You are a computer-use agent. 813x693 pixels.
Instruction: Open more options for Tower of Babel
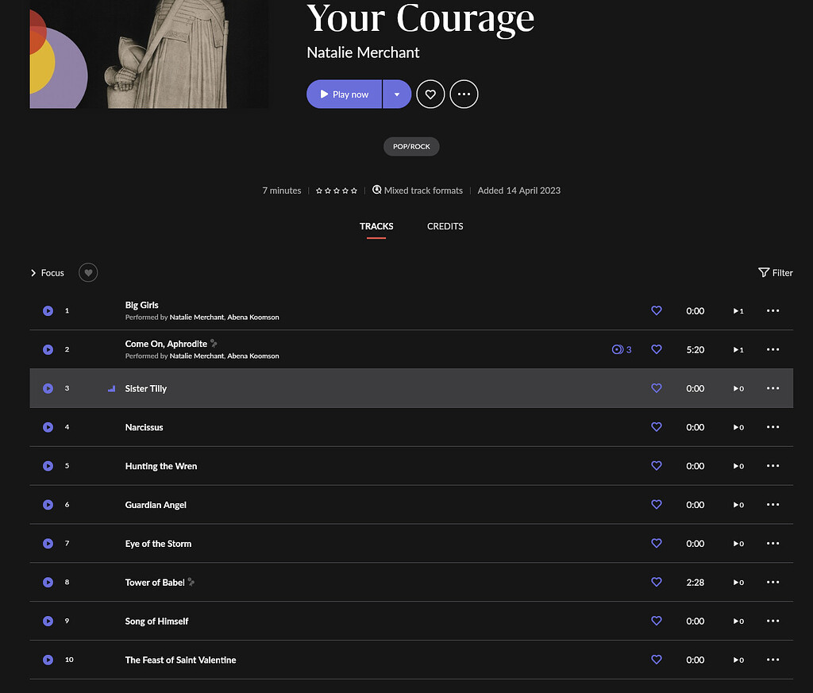pyautogui.click(x=773, y=582)
